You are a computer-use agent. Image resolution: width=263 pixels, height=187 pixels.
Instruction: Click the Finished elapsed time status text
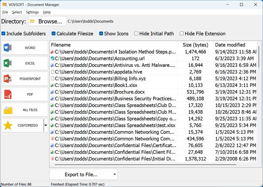click(x=77, y=184)
